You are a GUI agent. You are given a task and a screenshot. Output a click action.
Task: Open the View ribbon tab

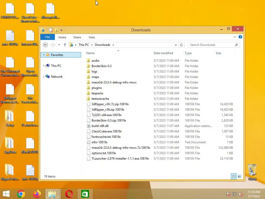[92, 37]
